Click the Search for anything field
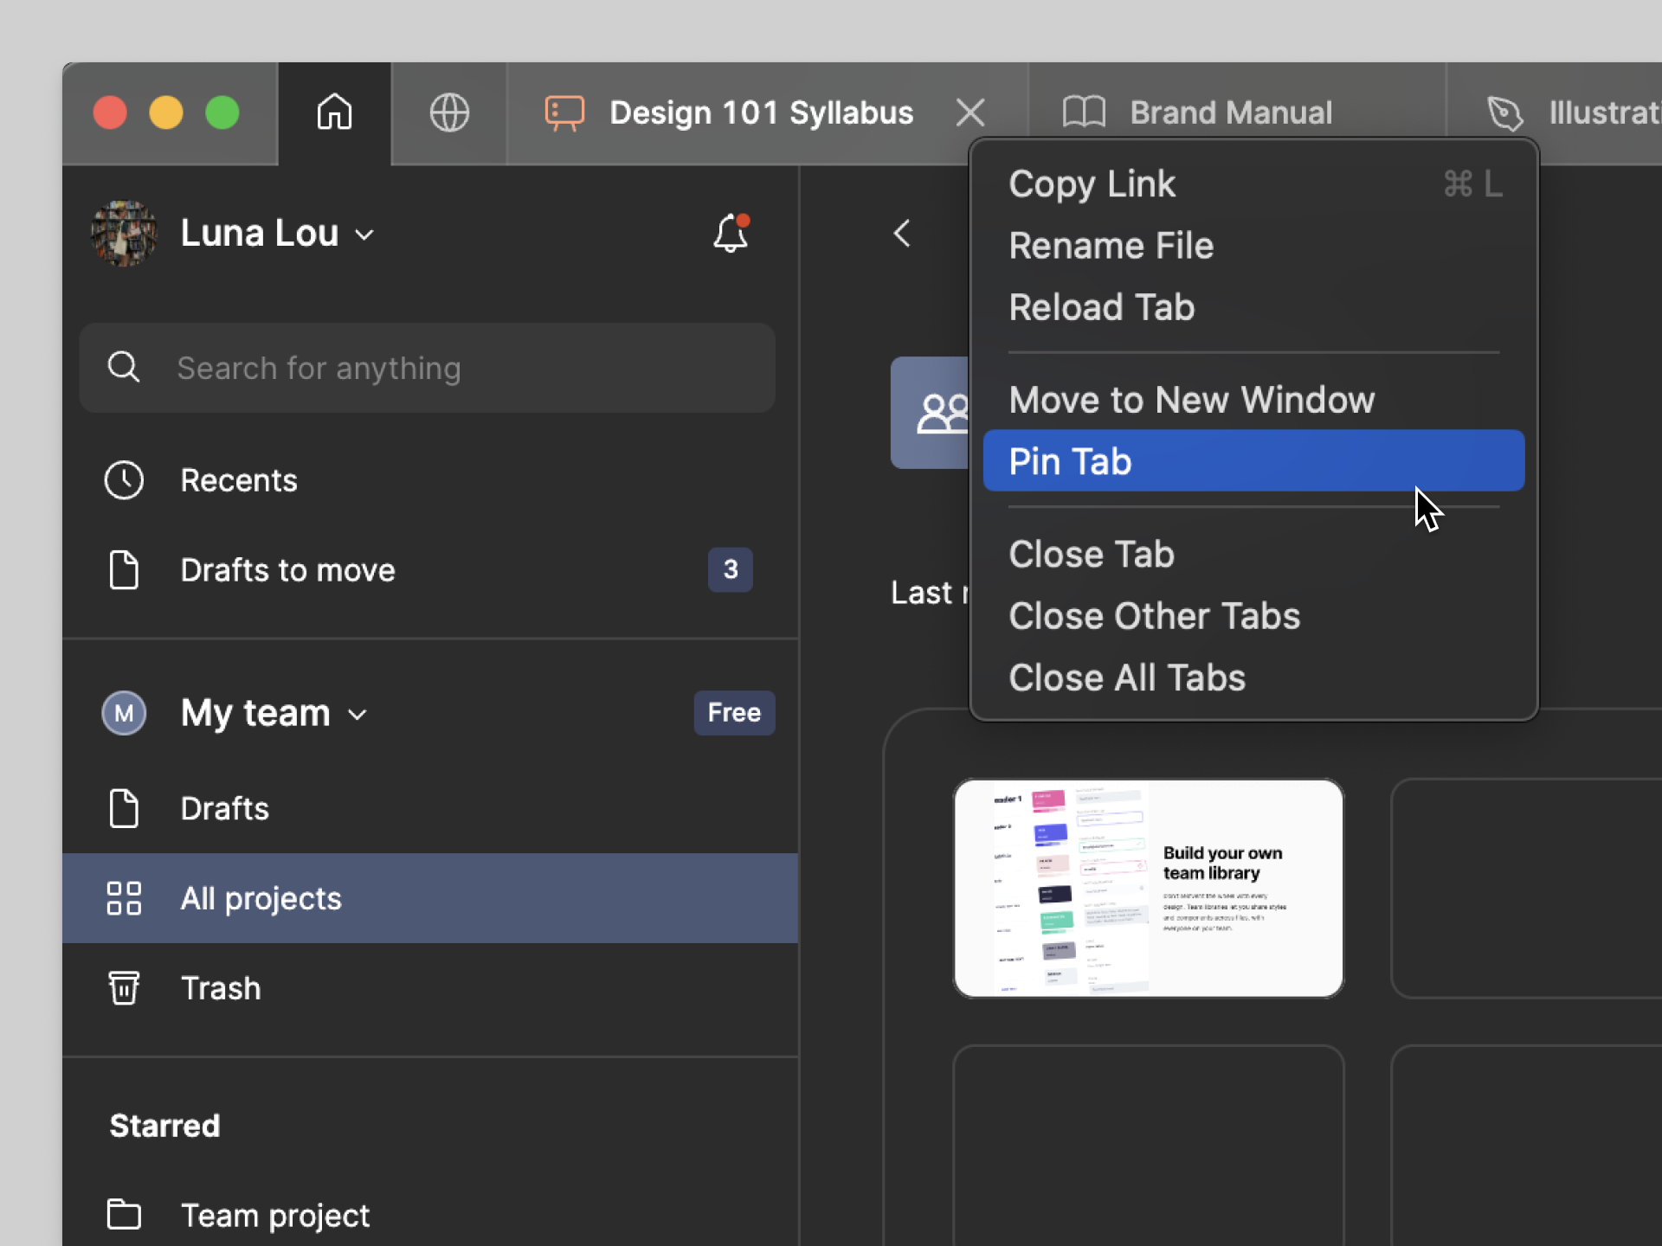Image resolution: width=1662 pixels, height=1246 pixels. pyautogui.click(x=427, y=368)
